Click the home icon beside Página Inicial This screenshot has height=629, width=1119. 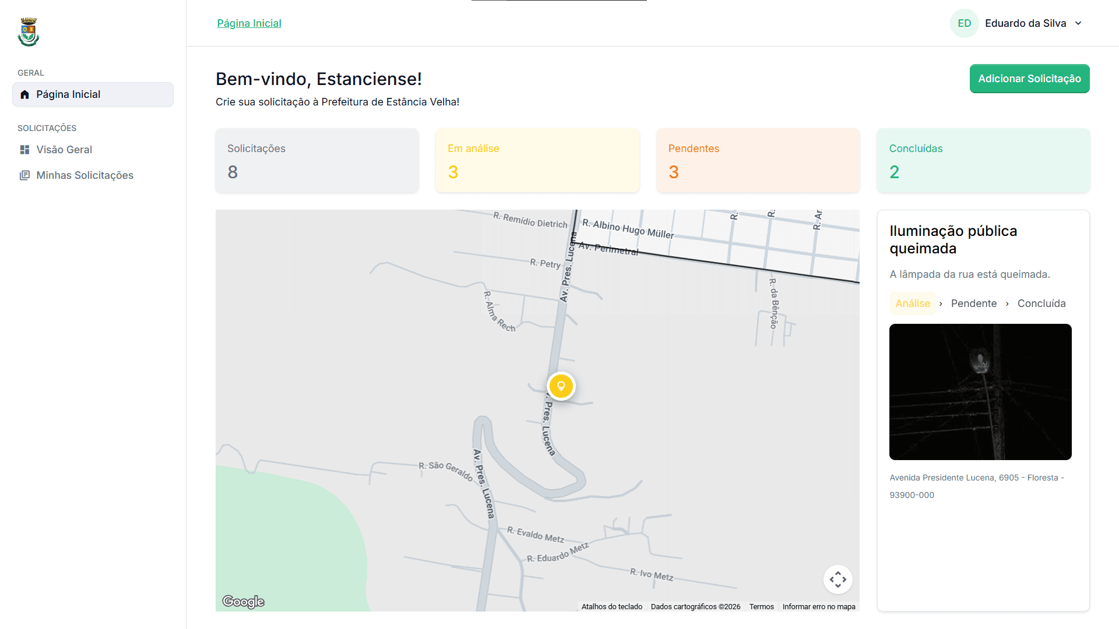[x=24, y=94]
